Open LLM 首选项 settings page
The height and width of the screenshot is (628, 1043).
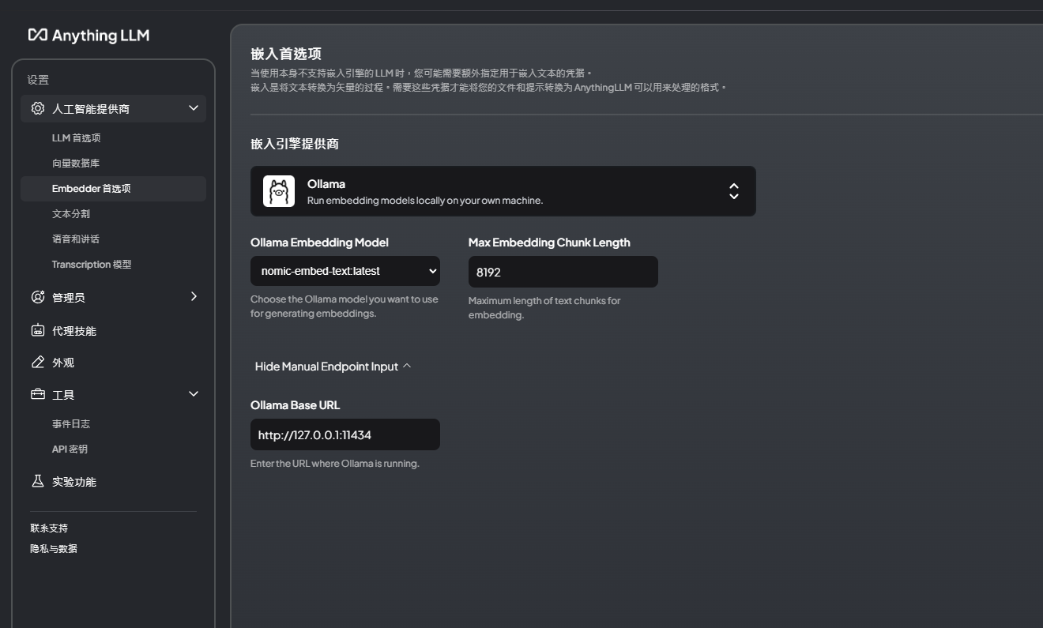pyautogui.click(x=77, y=138)
